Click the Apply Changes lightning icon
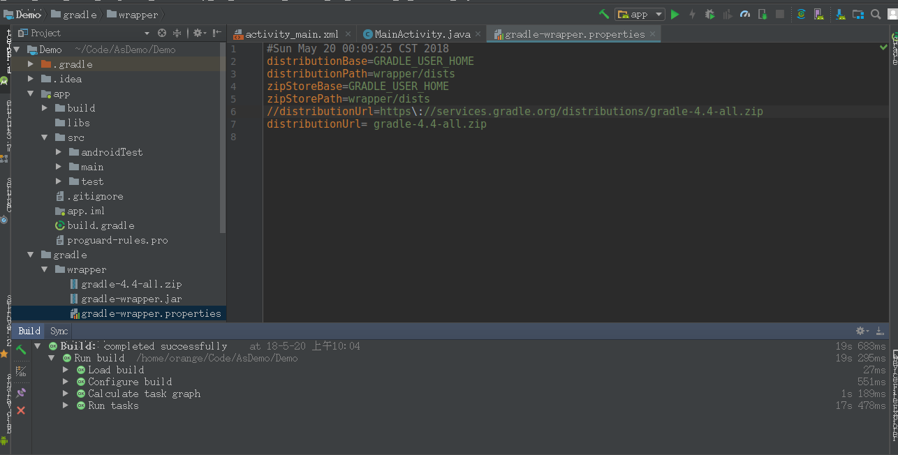Screen dimensions: 898x455 [692, 14]
